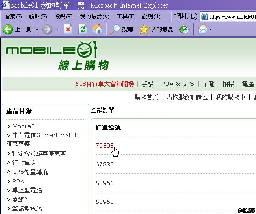Screen dimensions: 256x214
Task: Open order number 70505
Action: click(105, 146)
